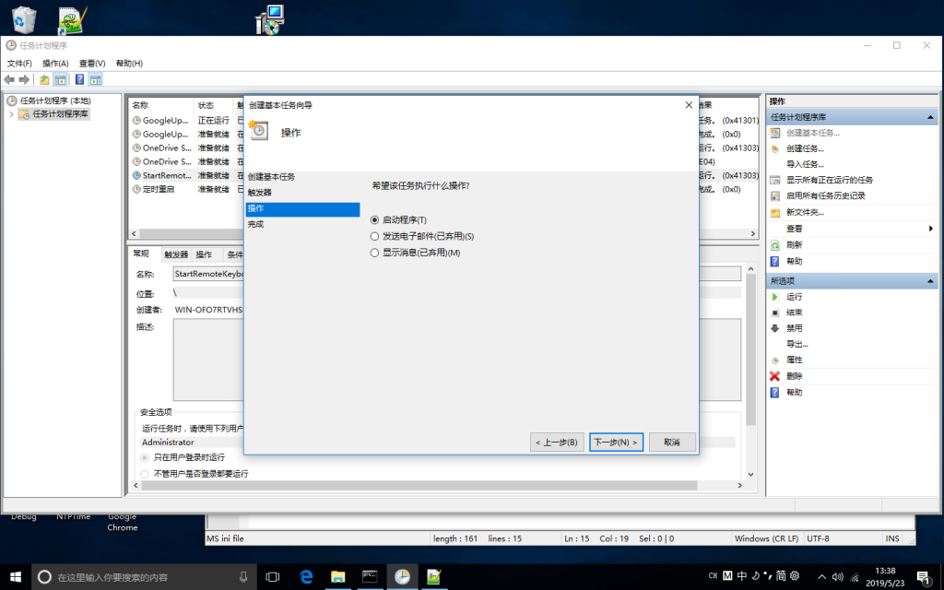Open the 文件(F) menu
Viewport: 944px width, 590px height.
click(19, 64)
